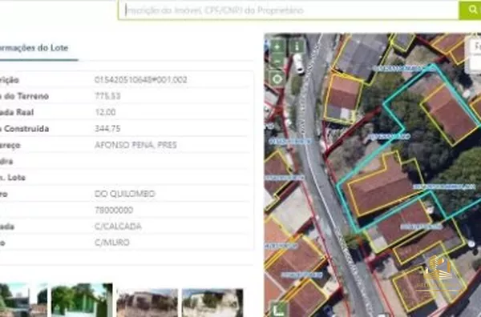Open the green building photo thumbnail
The height and width of the screenshot is (317, 481).
82,300
